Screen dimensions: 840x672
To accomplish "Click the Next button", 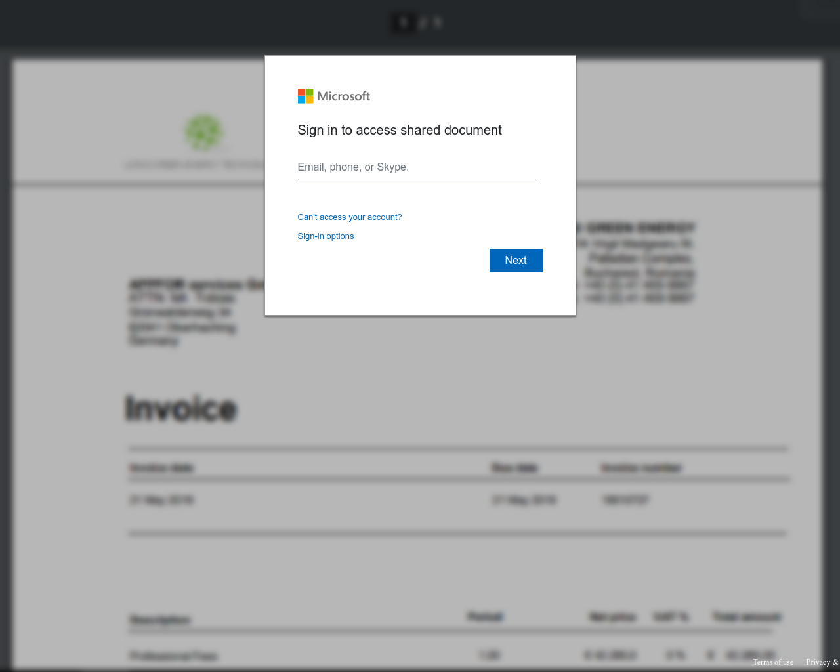I will click(516, 261).
